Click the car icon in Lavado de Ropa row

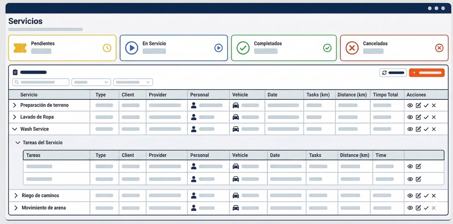[236, 117]
